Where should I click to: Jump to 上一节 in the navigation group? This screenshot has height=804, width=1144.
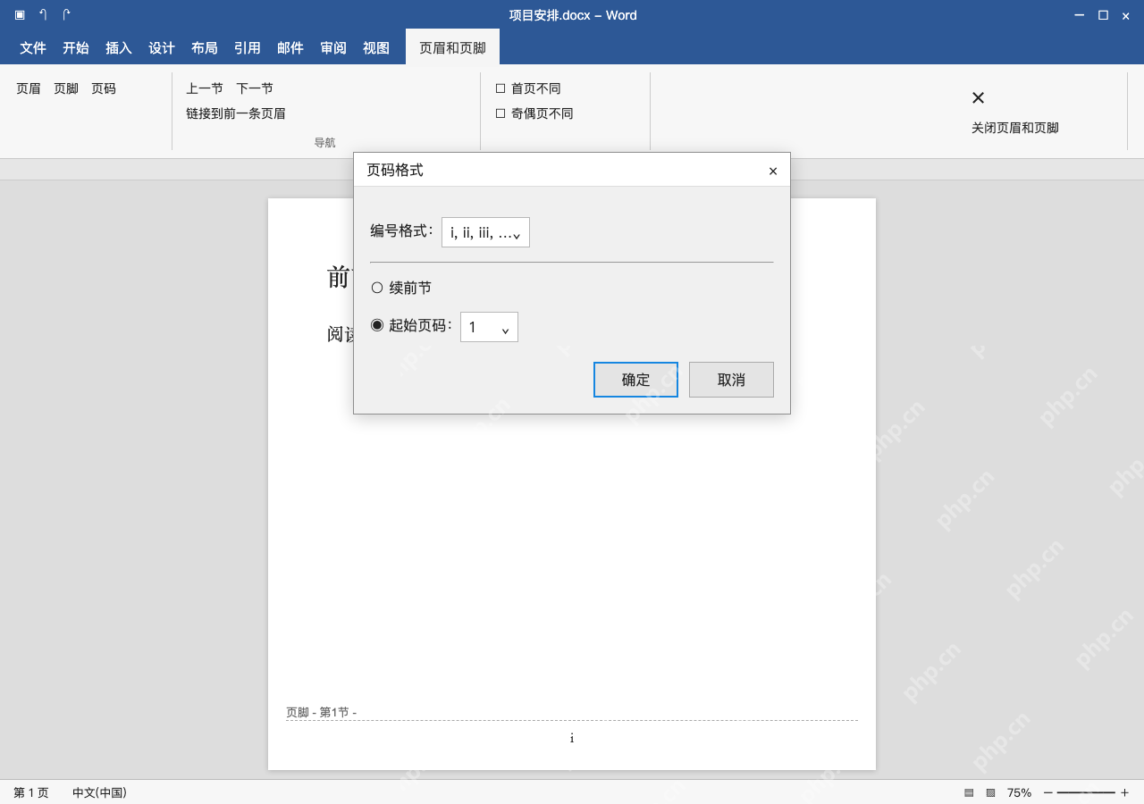[205, 88]
